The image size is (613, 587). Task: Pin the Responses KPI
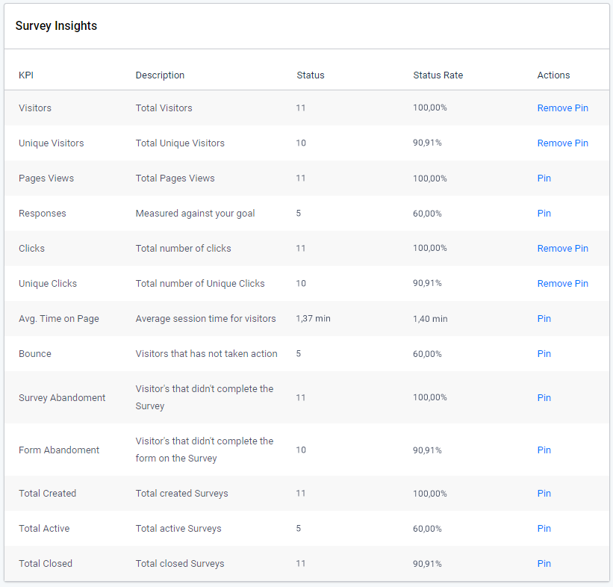coord(544,213)
